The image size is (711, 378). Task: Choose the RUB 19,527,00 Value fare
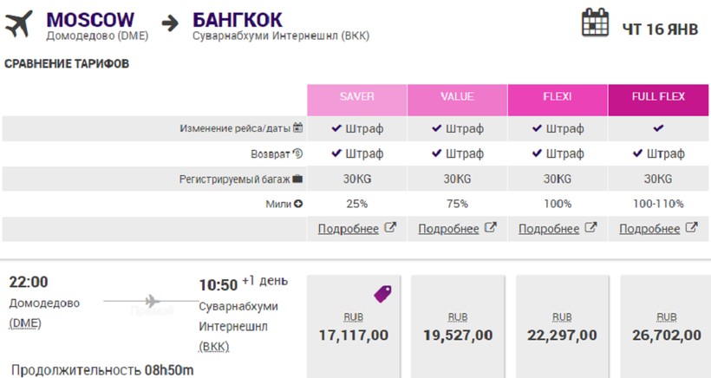[x=458, y=326]
